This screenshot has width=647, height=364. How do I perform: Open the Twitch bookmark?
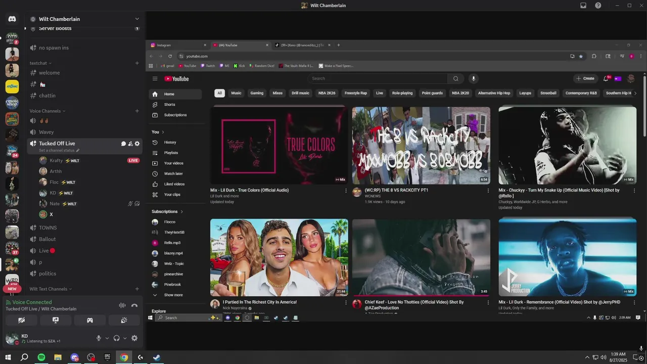(x=208, y=66)
